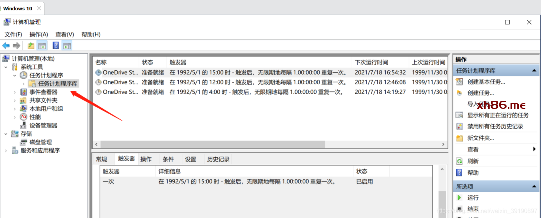Expand the 共享文件夹 tree node

[x=14, y=100]
